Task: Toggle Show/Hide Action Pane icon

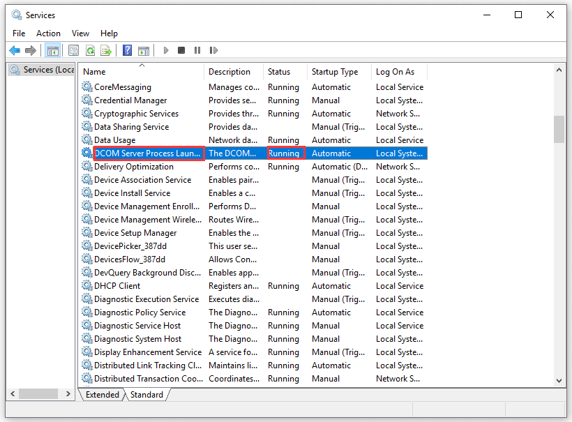Action: tap(144, 50)
